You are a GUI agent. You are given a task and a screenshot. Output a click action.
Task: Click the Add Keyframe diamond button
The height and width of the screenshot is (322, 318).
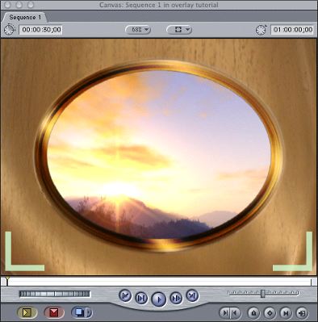(270, 313)
